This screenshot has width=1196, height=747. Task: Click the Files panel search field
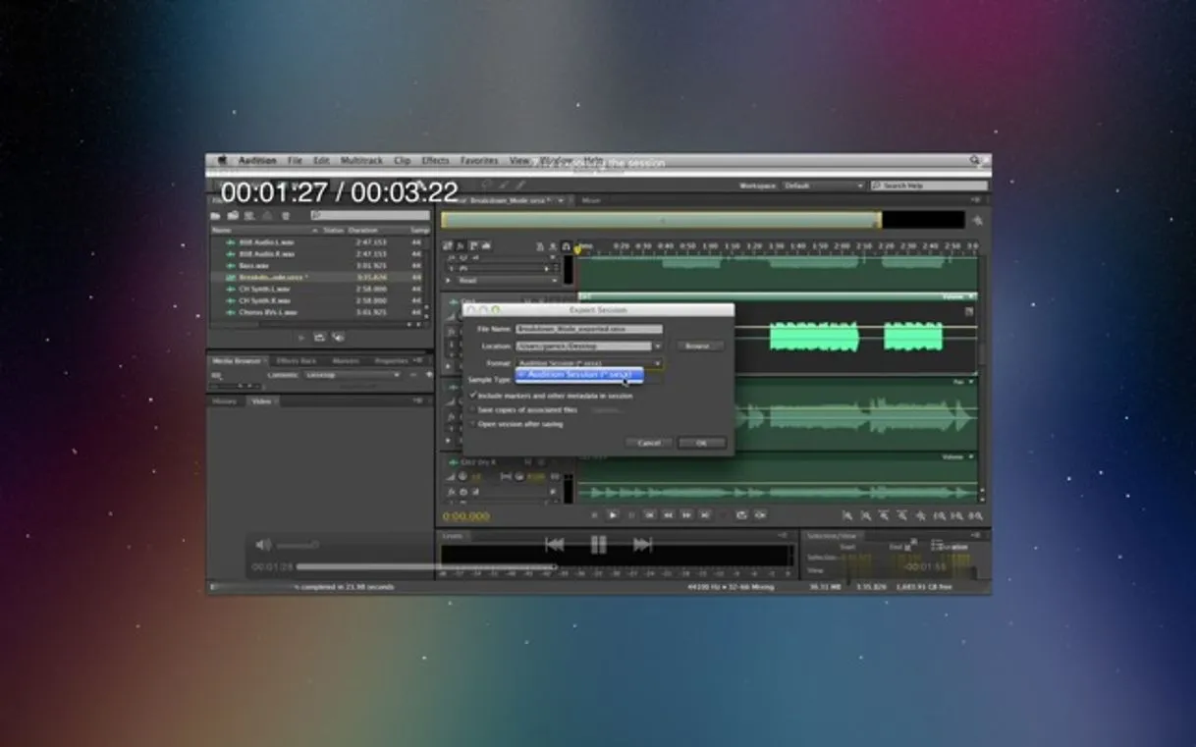tap(370, 215)
